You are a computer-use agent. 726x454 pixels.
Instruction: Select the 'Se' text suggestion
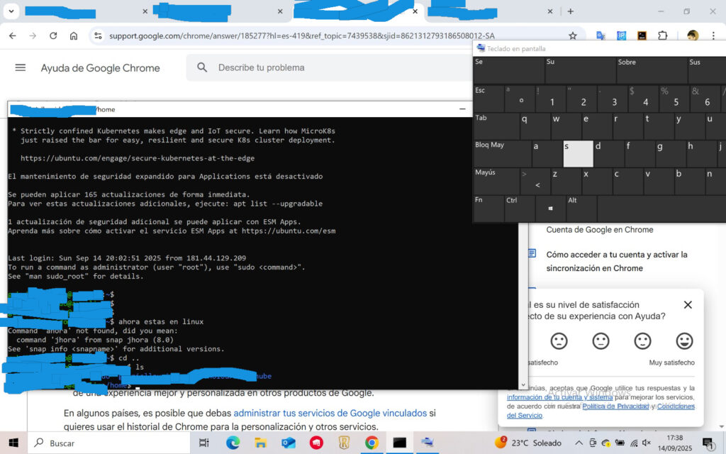point(509,70)
